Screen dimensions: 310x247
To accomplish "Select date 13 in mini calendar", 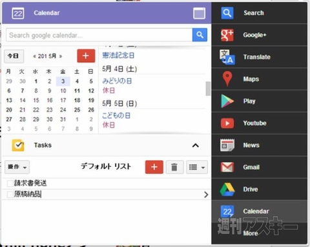I will pyautogui.click(x=9, y=100).
